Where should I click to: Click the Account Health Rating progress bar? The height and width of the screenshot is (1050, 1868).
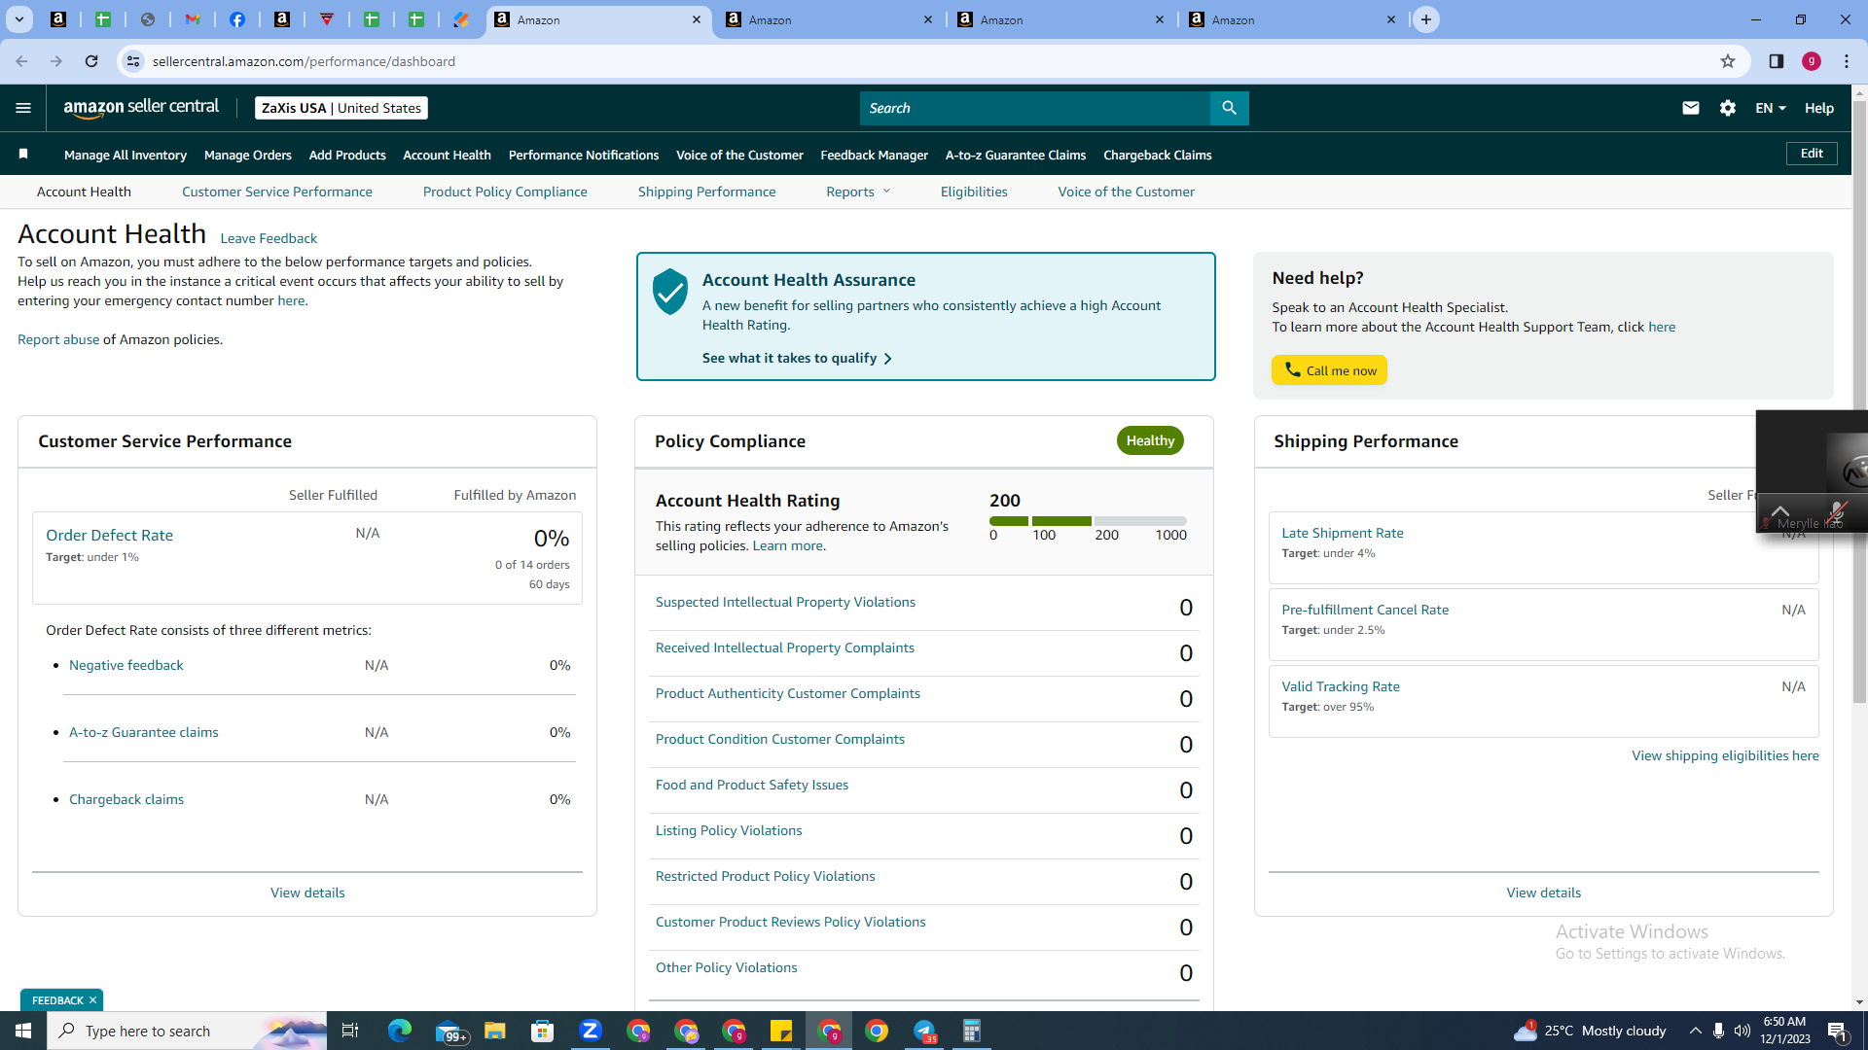click(x=1088, y=521)
